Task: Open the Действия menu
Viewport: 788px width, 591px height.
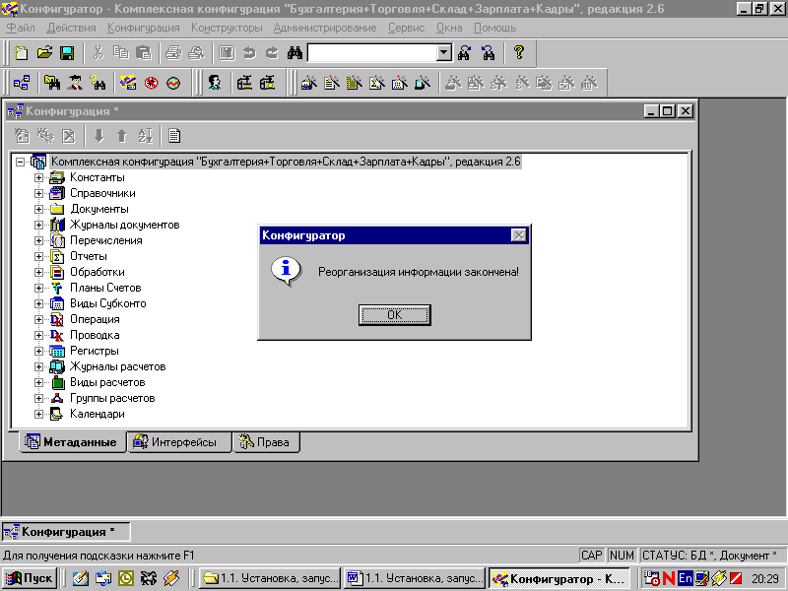Action: pos(71,28)
